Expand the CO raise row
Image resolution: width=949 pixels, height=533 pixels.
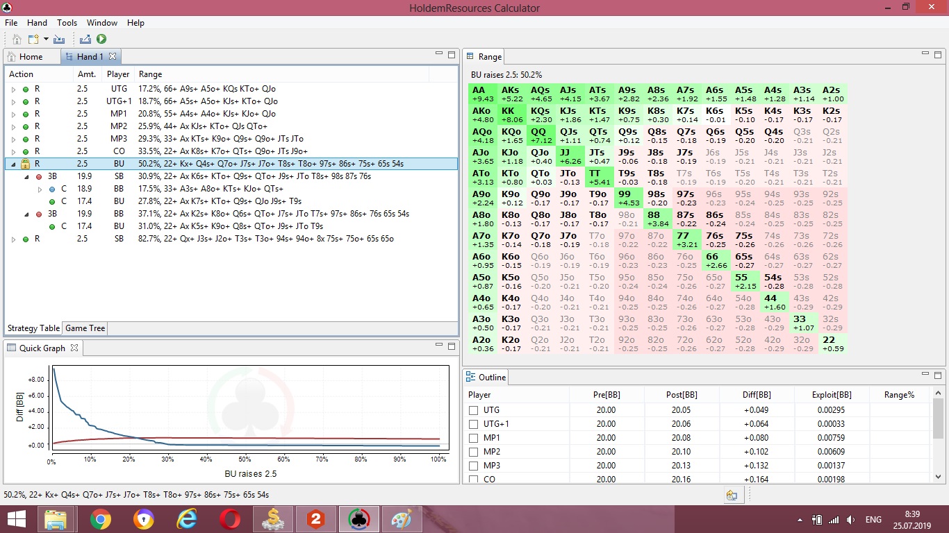point(13,152)
